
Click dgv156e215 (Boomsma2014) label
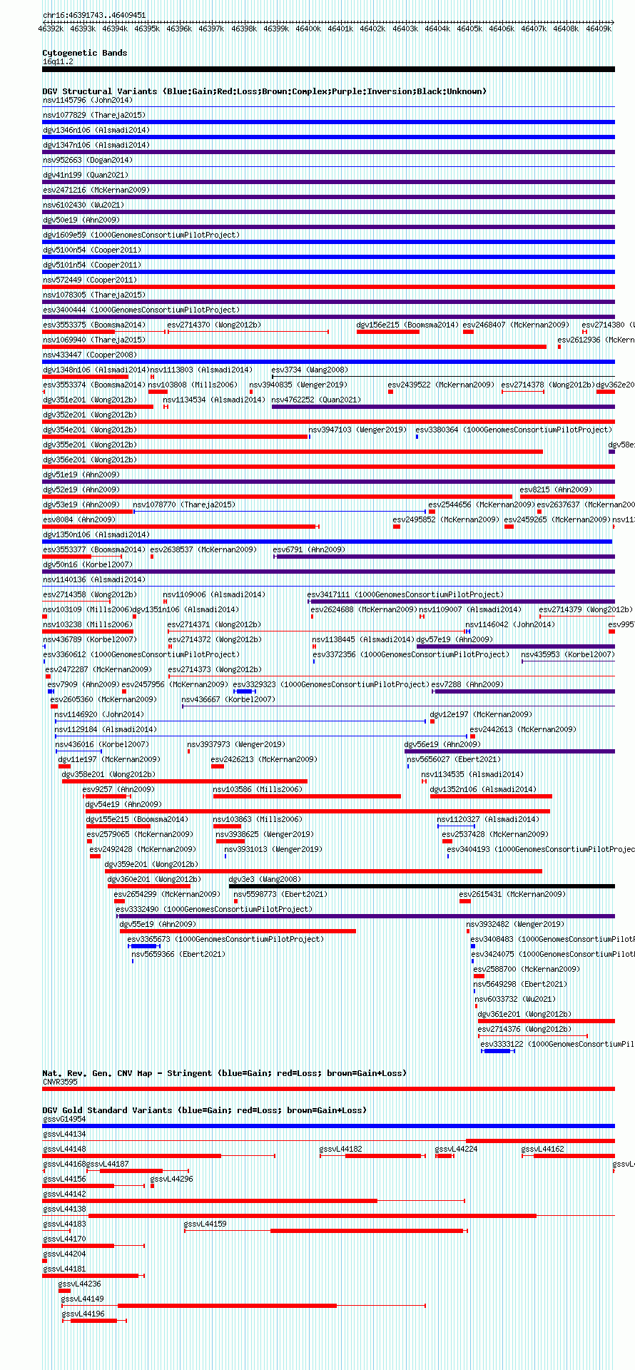pyautogui.click(x=407, y=325)
